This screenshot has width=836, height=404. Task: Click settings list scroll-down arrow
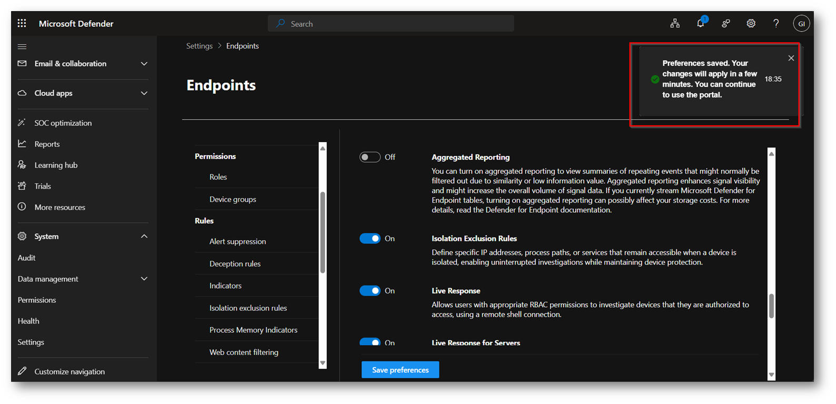point(323,363)
